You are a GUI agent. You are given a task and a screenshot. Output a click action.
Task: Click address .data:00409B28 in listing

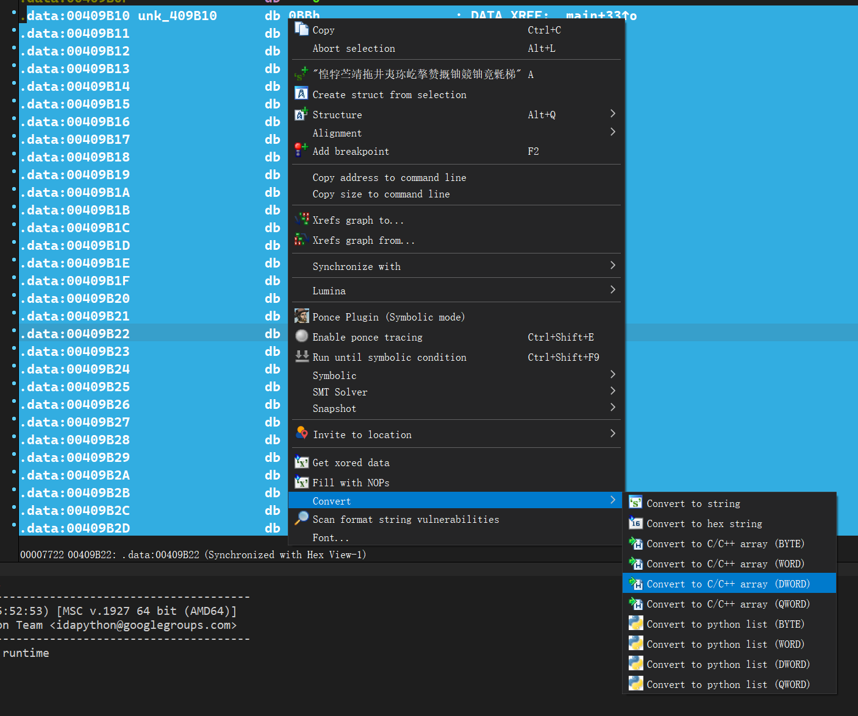(x=75, y=440)
